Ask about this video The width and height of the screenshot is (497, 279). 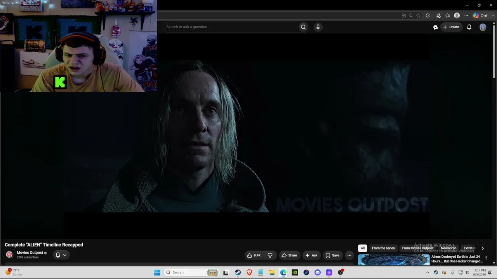311,255
